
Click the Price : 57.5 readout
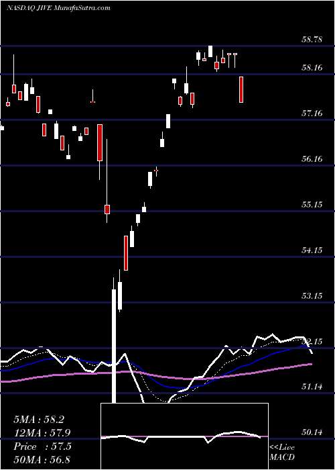click(42, 446)
